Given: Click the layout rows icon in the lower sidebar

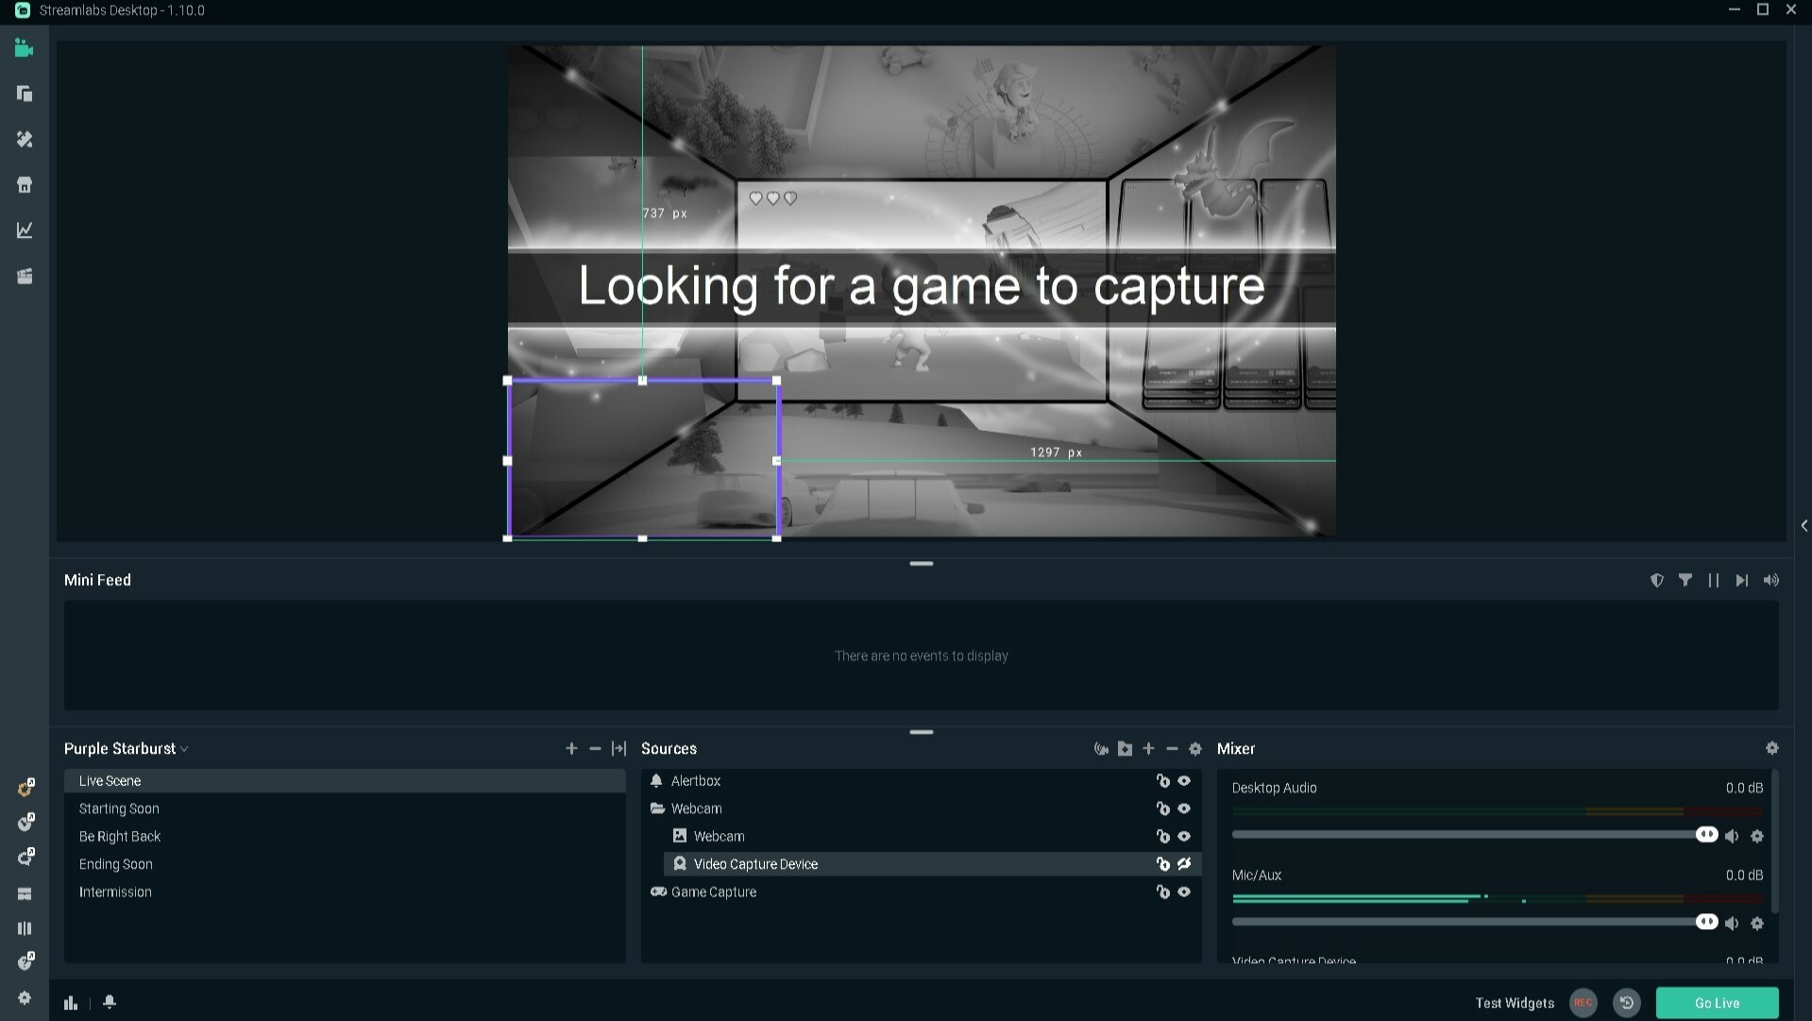Looking at the screenshot, I should (x=25, y=893).
